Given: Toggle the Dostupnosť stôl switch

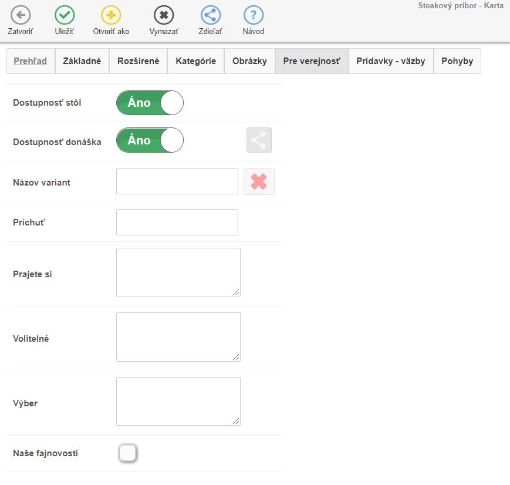Looking at the screenshot, I should 150,103.
